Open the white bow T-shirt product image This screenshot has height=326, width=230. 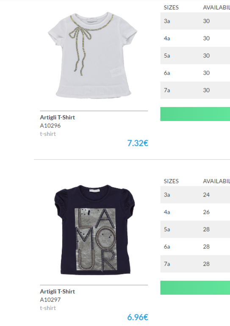pos(92,55)
